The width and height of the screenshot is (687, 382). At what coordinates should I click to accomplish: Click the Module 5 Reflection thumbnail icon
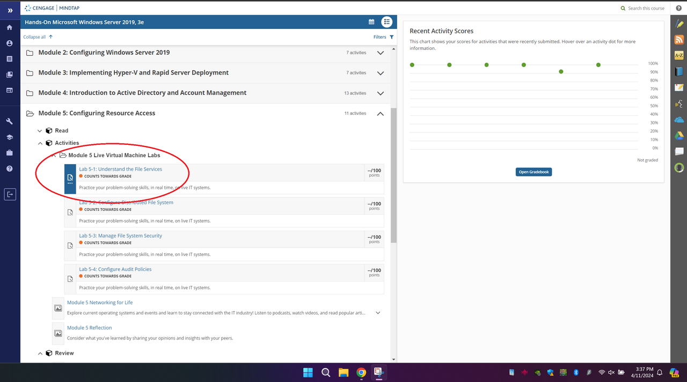tap(58, 333)
